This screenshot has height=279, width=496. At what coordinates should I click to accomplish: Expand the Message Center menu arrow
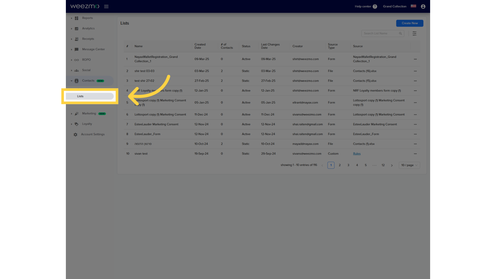click(72, 49)
